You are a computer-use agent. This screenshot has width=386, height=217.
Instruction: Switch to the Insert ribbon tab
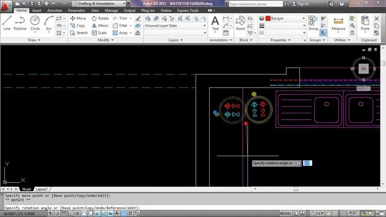click(x=37, y=11)
